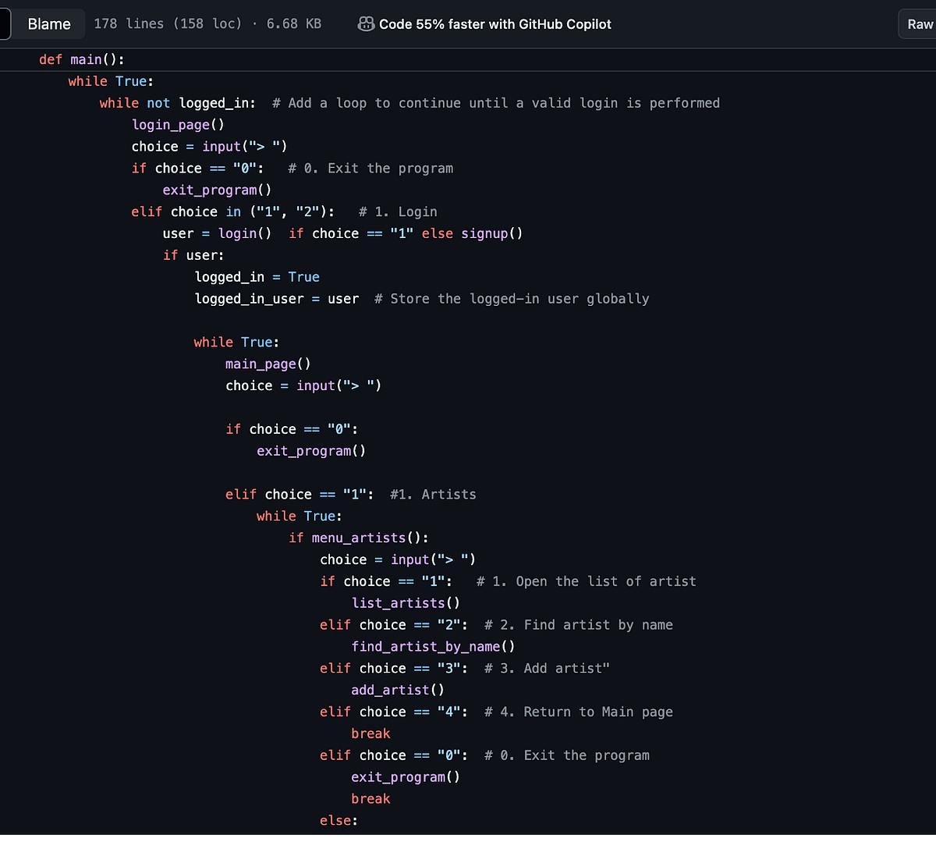The width and height of the screenshot is (936, 863).
Task: Click the 'main_page()' call
Action: [x=268, y=364]
